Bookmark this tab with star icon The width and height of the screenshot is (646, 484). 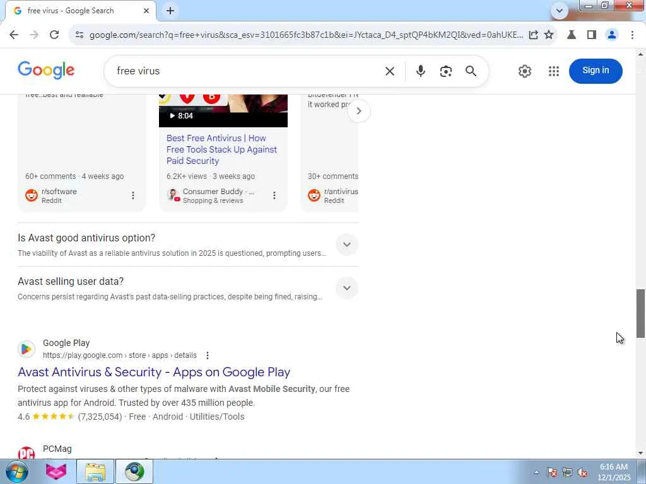click(x=549, y=35)
